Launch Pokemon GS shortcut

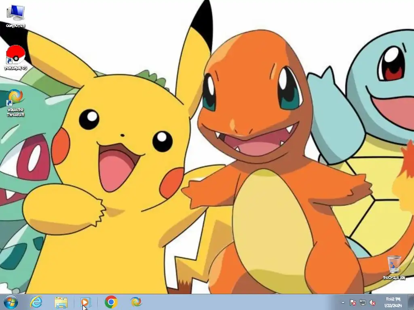click(x=16, y=57)
